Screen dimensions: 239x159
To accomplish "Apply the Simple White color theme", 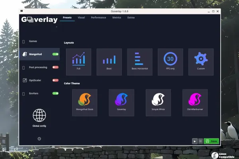I will (x=158, y=103).
